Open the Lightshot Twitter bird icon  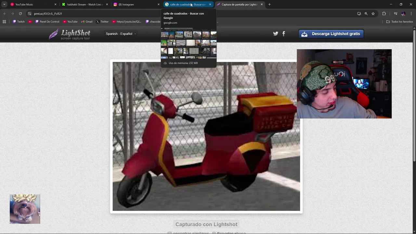pos(276,33)
